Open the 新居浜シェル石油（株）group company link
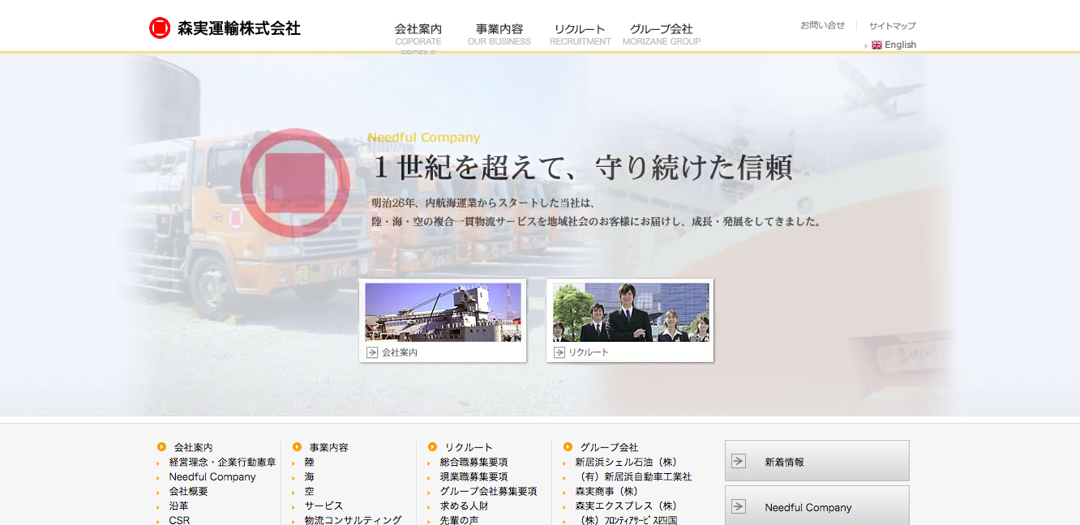 coord(628,462)
